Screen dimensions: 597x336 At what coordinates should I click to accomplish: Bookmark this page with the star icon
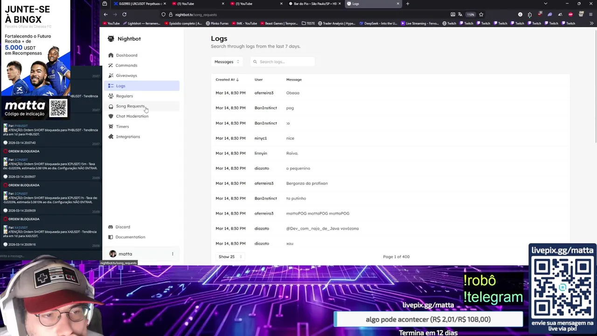pos(481,14)
